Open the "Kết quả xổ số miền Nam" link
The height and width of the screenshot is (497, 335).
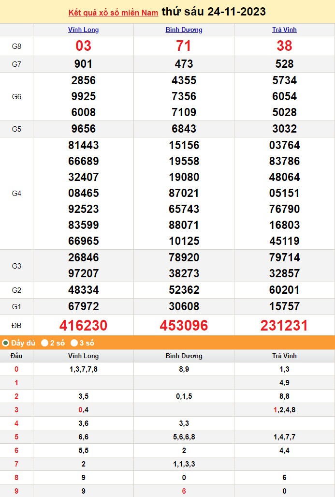click(x=113, y=13)
